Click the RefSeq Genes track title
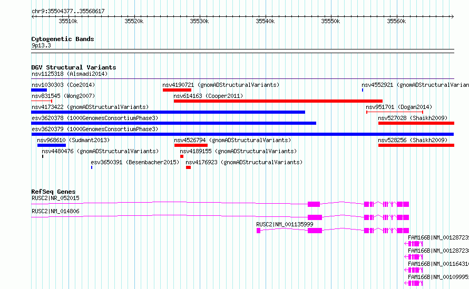The image size is (469, 289). click(x=53, y=192)
